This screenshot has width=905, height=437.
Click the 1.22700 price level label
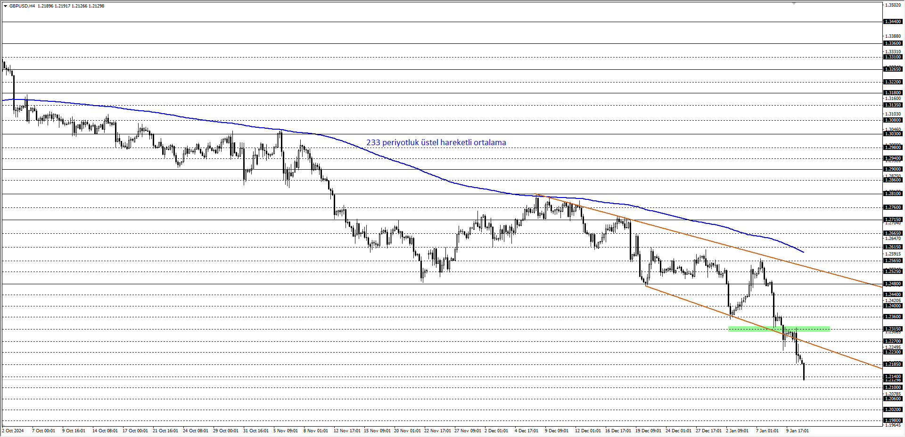(x=893, y=341)
